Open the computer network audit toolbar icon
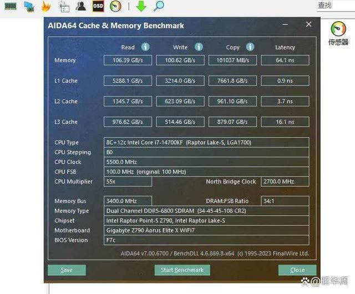The height and width of the screenshot is (294, 355). [29, 7]
